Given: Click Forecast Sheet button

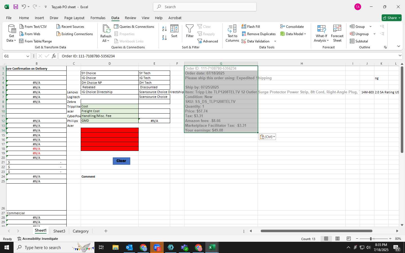Looking at the screenshot, I should (x=337, y=33).
